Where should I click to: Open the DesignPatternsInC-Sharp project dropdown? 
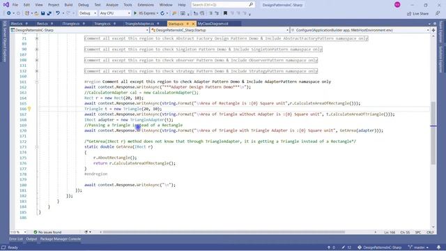(79, 30)
